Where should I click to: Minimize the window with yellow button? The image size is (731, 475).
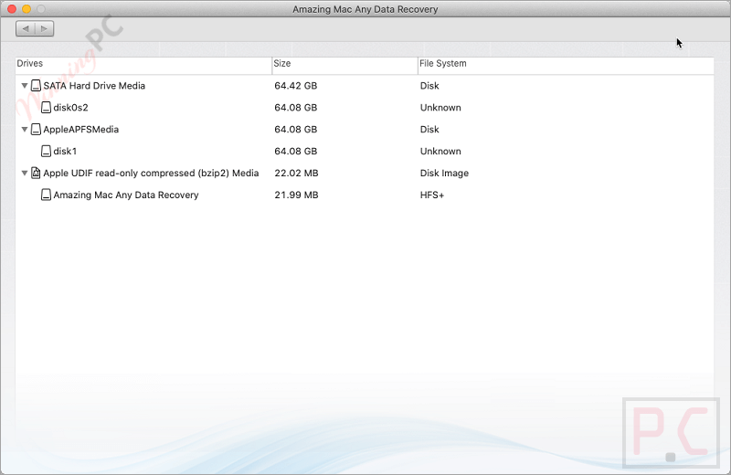tap(26, 9)
